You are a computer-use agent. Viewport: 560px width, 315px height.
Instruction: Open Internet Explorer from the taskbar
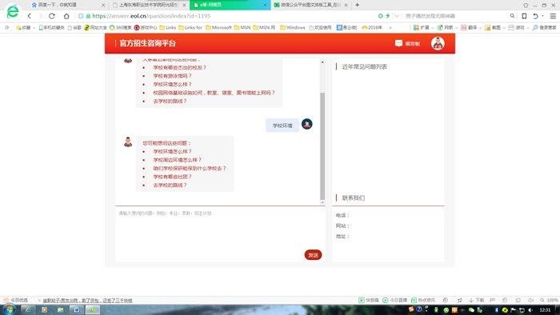click(x=28, y=309)
